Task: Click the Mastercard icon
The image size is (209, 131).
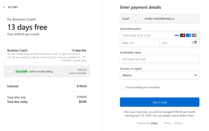Action: 183,35
